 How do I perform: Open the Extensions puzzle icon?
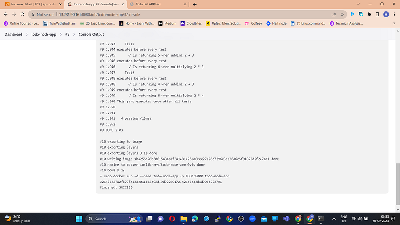coord(369,14)
